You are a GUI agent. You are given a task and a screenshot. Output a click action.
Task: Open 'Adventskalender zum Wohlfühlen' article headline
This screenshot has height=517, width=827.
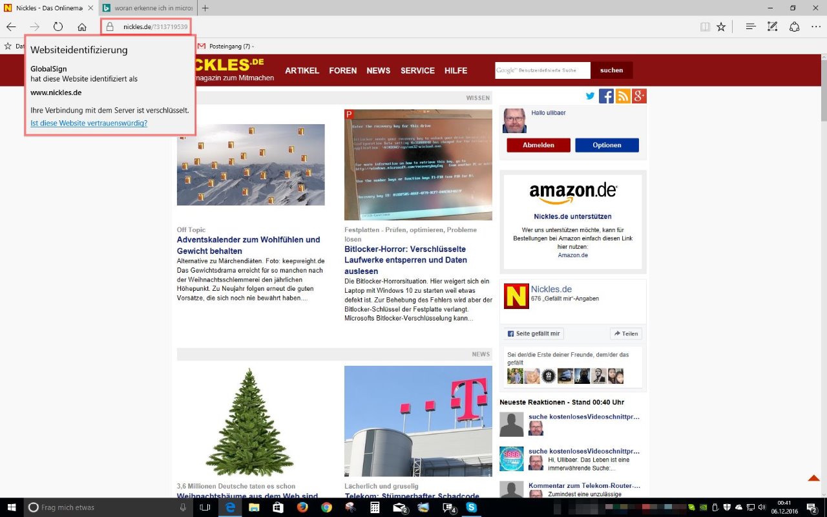pyautogui.click(x=248, y=245)
